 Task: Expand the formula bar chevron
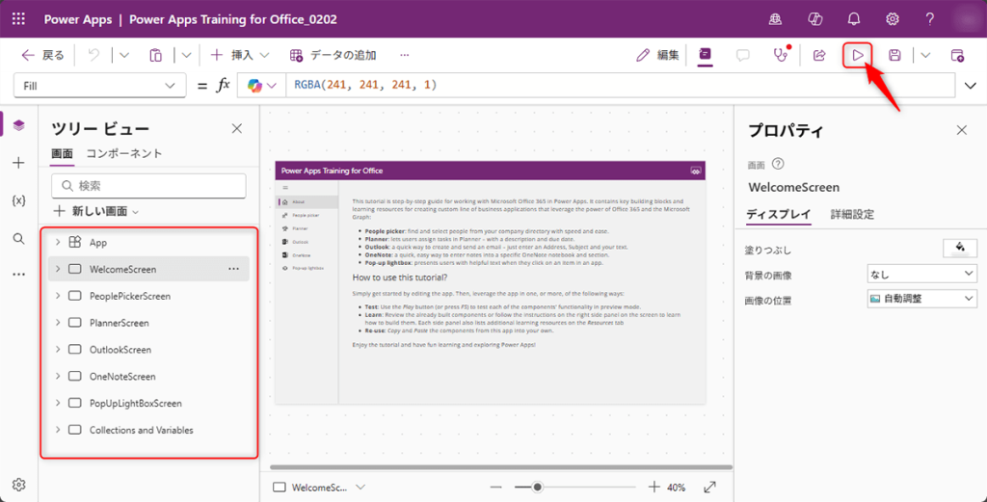click(970, 86)
